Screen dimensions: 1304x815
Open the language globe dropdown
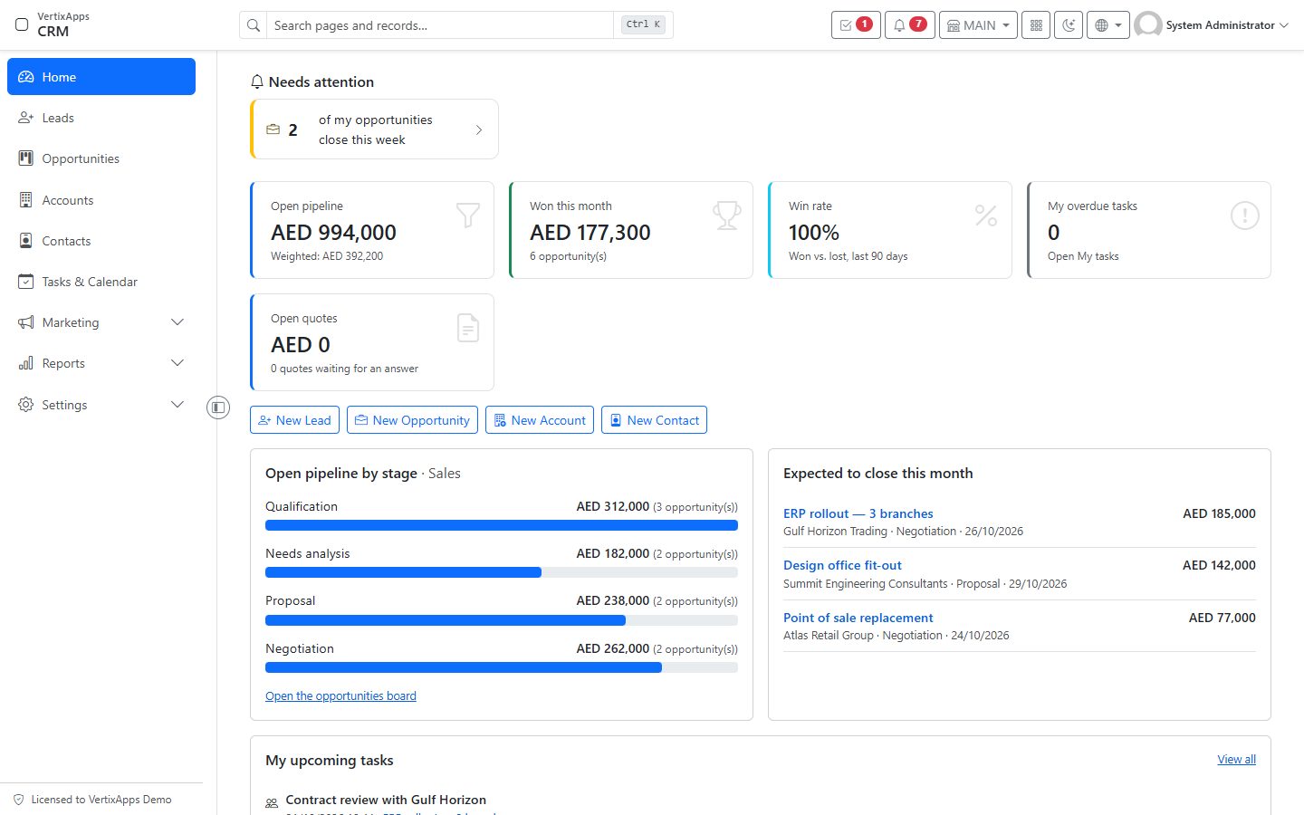[x=1108, y=25]
